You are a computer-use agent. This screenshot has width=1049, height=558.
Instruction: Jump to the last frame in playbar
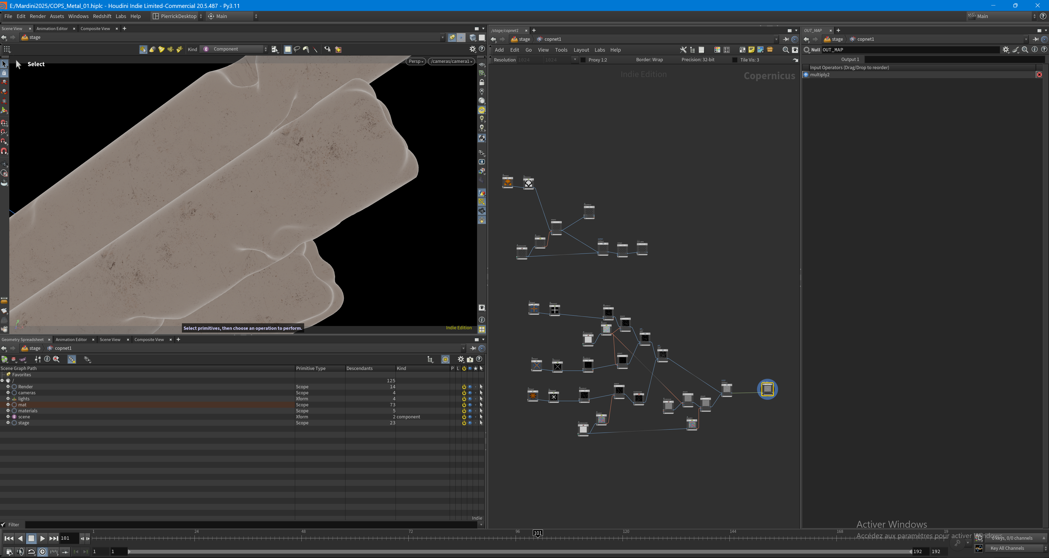pyautogui.click(x=53, y=539)
